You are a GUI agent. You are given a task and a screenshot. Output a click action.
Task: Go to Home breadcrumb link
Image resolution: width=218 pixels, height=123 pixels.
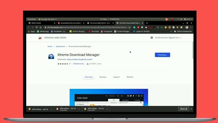tap(50, 46)
